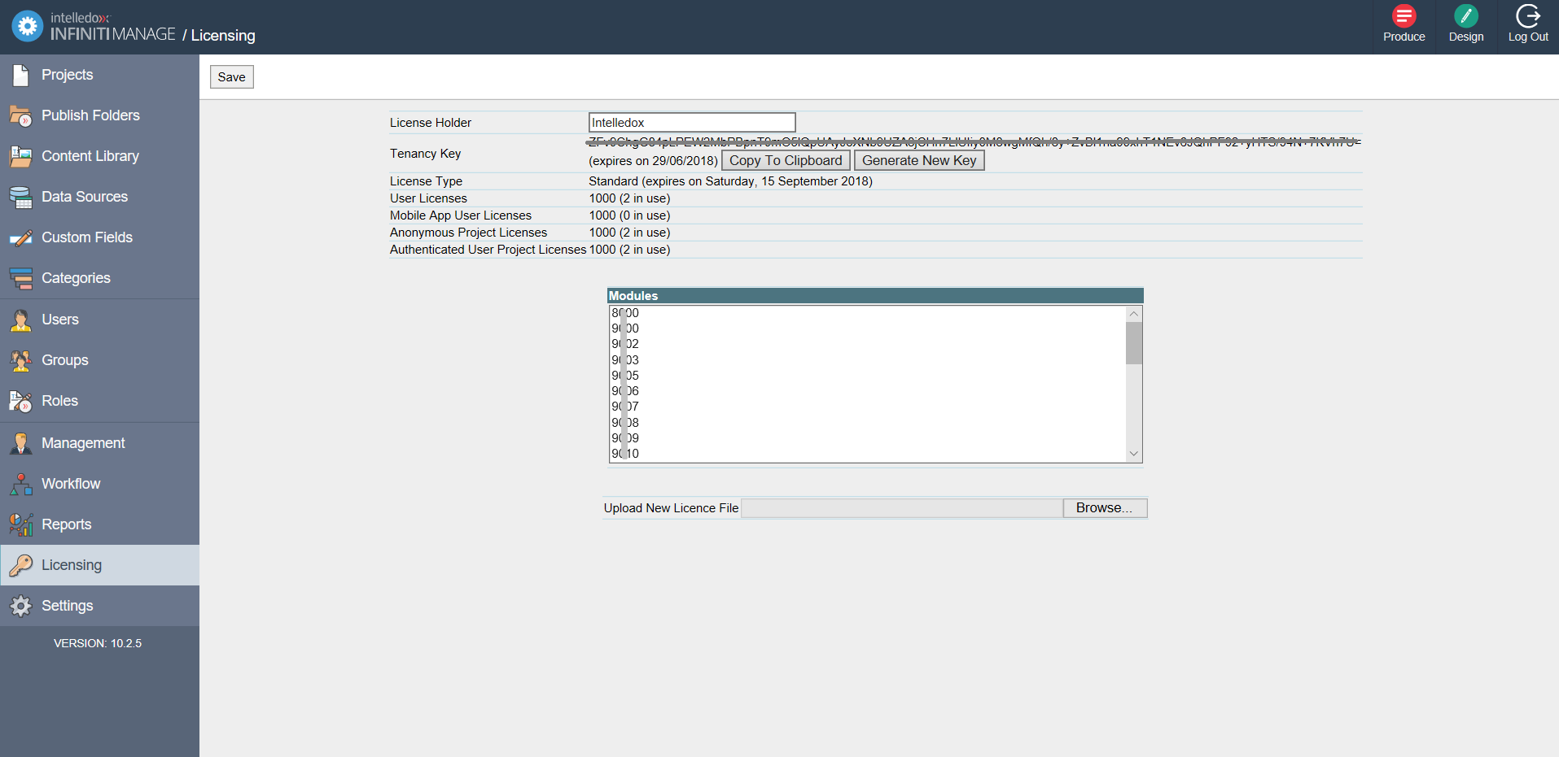This screenshot has width=1559, height=757.
Task: Click the INFINITI MANAGE title text
Action: point(113,34)
